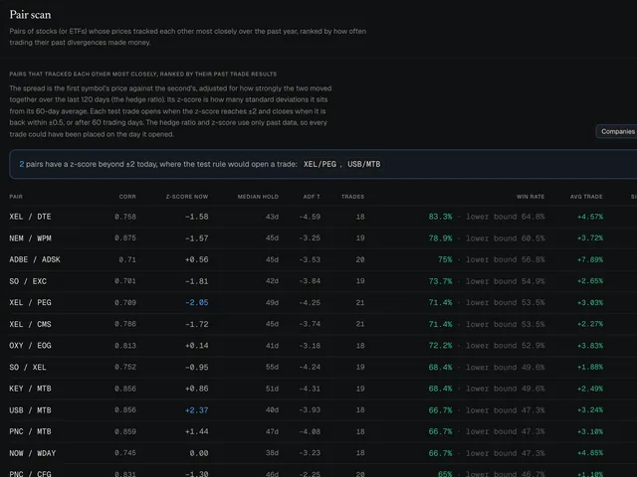Click the 0.875 correlation value

125,238
